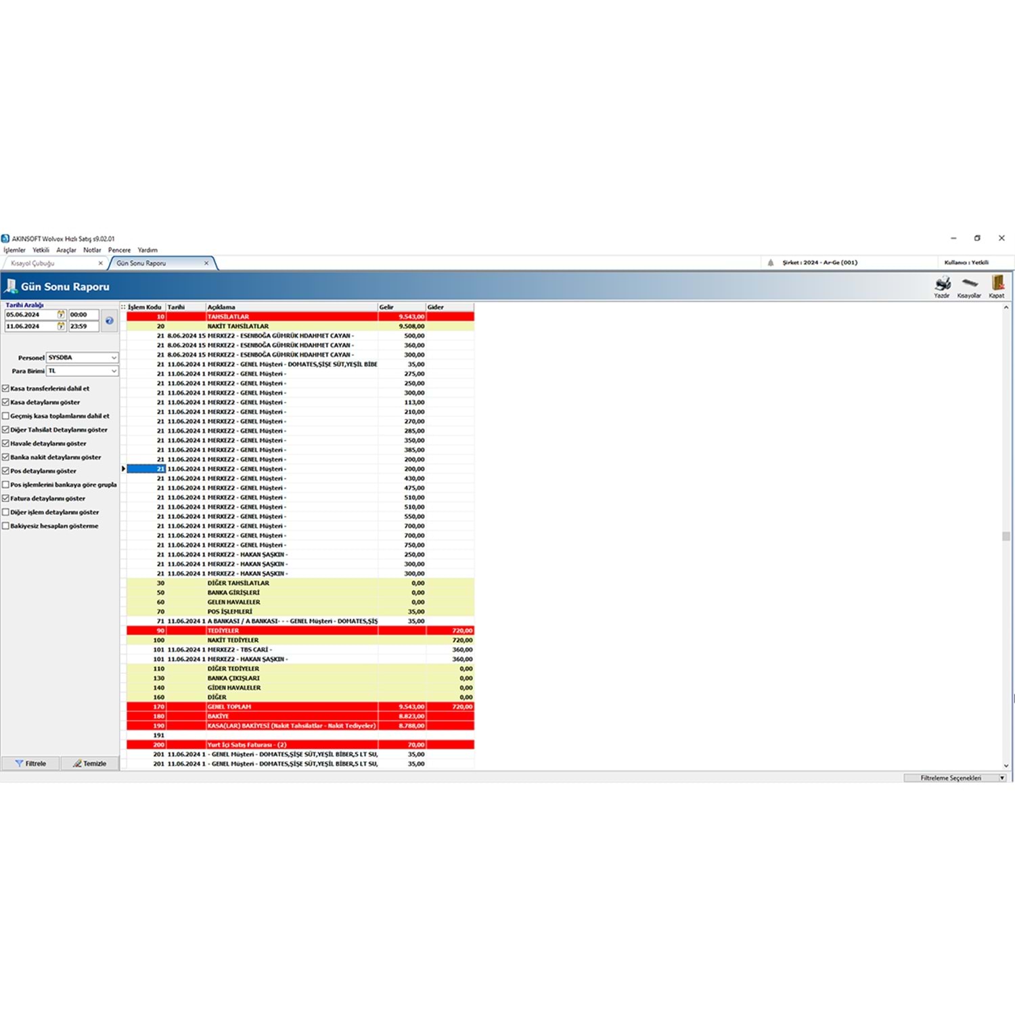Open the Pencere menu
The width and height of the screenshot is (1015, 1015).
119,250
